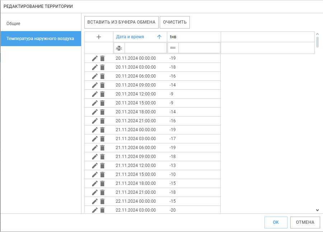Edit the 21.11.2024 09:00:00 row
323x232 pixels.
pyautogui.click(x=95, y=157)
